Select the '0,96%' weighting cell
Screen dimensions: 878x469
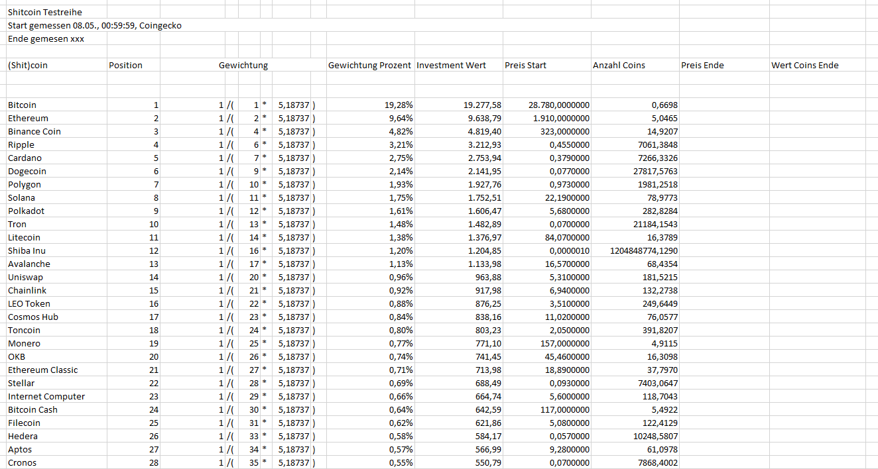click(370, 277)
